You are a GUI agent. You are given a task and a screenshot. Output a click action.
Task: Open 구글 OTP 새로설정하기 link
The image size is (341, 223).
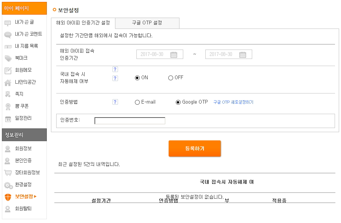click(233, 102)
